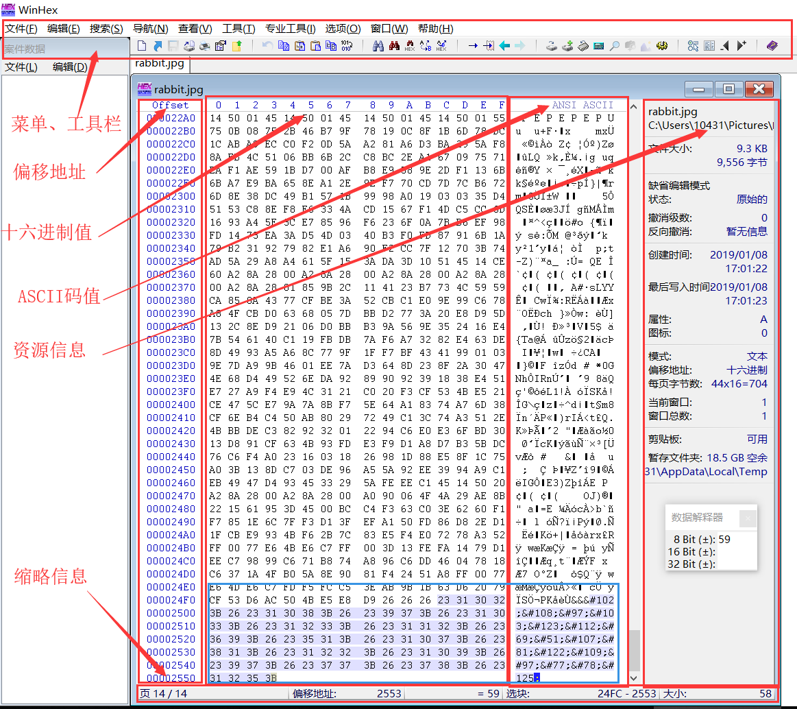
Task: Click the hex view scrollbar up arrow
Action: (633, 107)
